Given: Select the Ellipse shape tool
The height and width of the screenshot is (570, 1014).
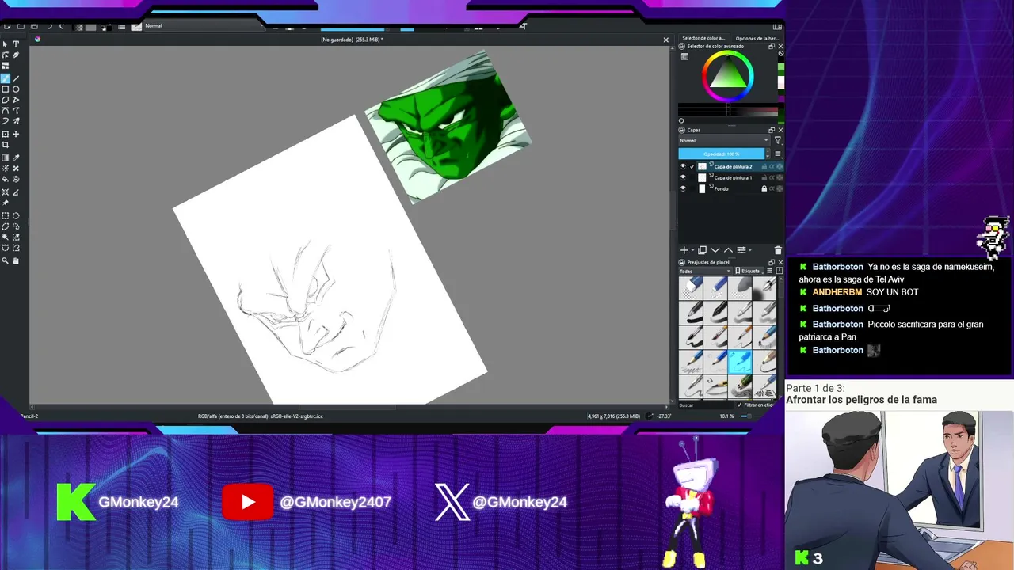Looking at the screenshot, I should pos(16,89).
